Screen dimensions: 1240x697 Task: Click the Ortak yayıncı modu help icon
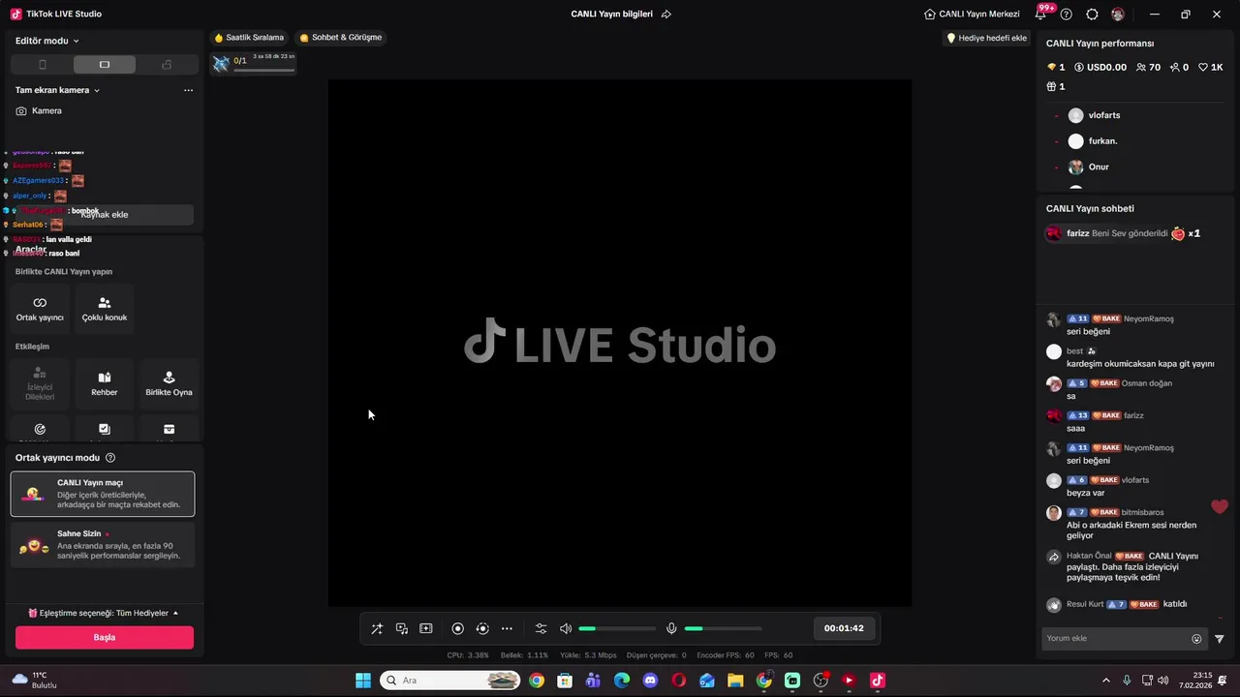click(110, 458)
